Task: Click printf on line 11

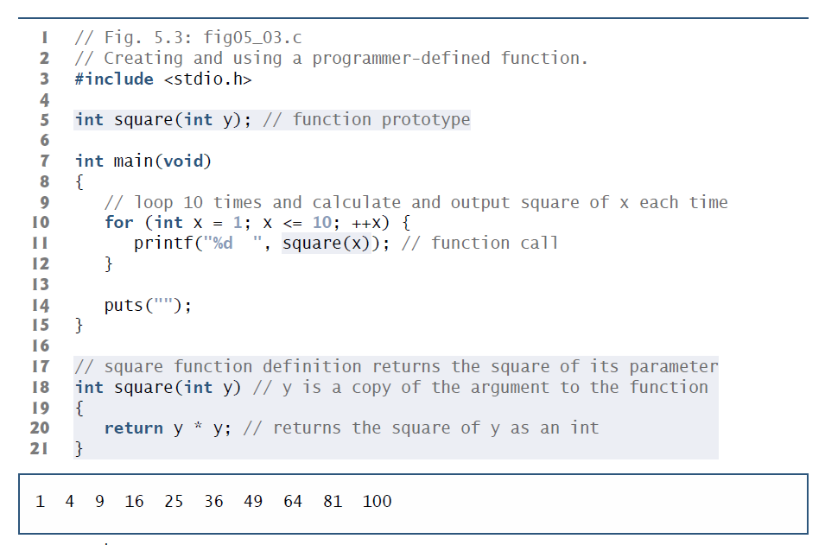Action: pyautogui.click(x=163, y=244)
